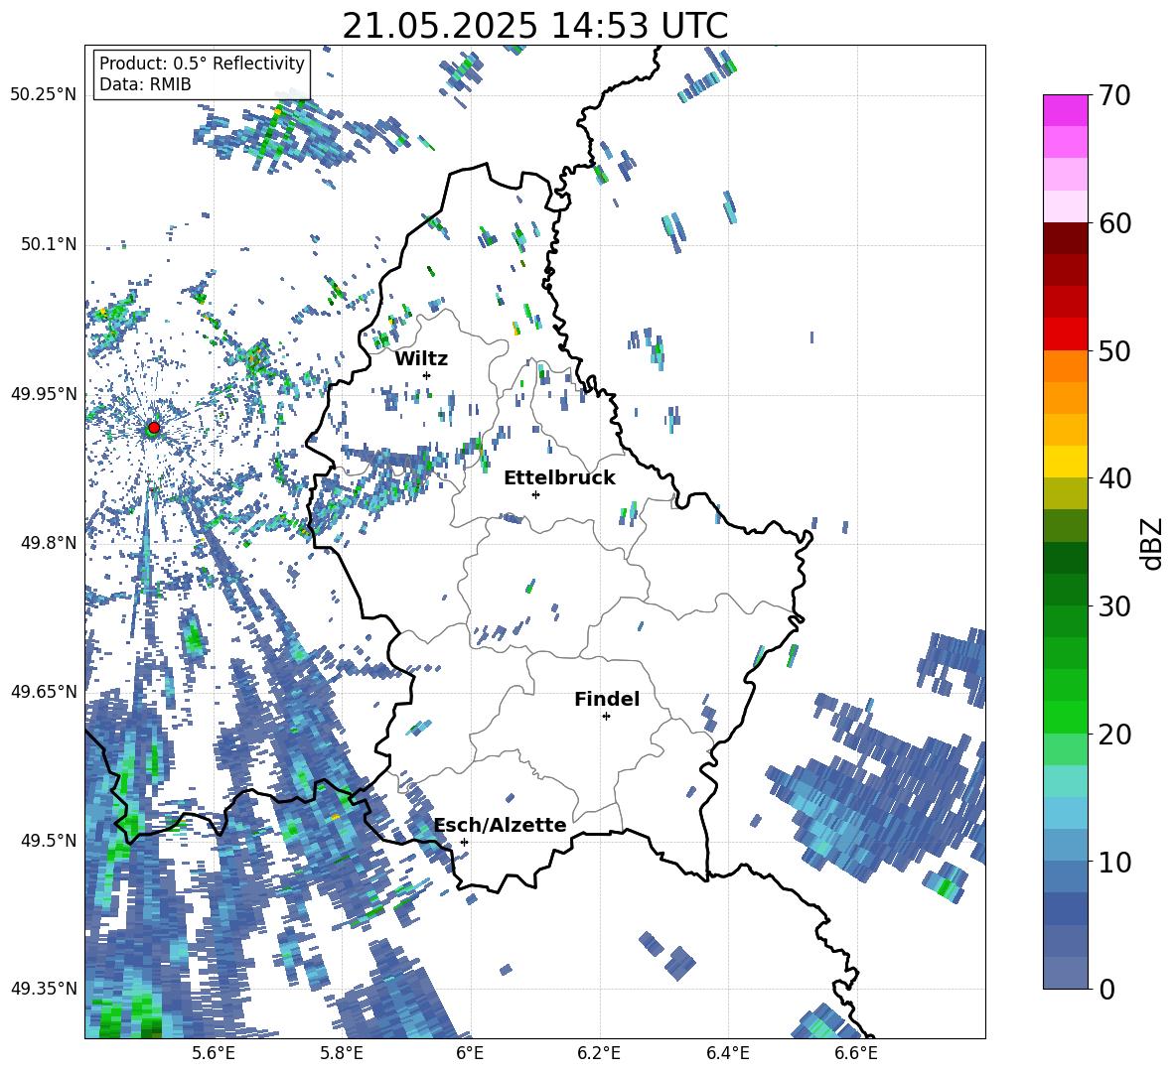
Task: Click the Esch/Alzette city label
Action: (501, 825)
